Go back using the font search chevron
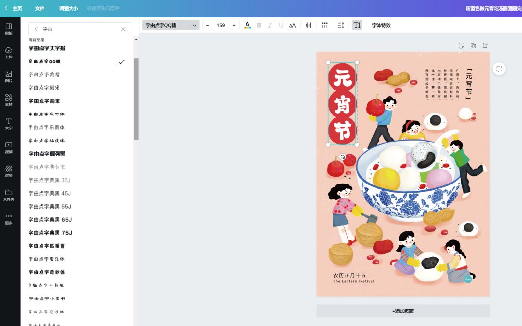 coord(36,29)
